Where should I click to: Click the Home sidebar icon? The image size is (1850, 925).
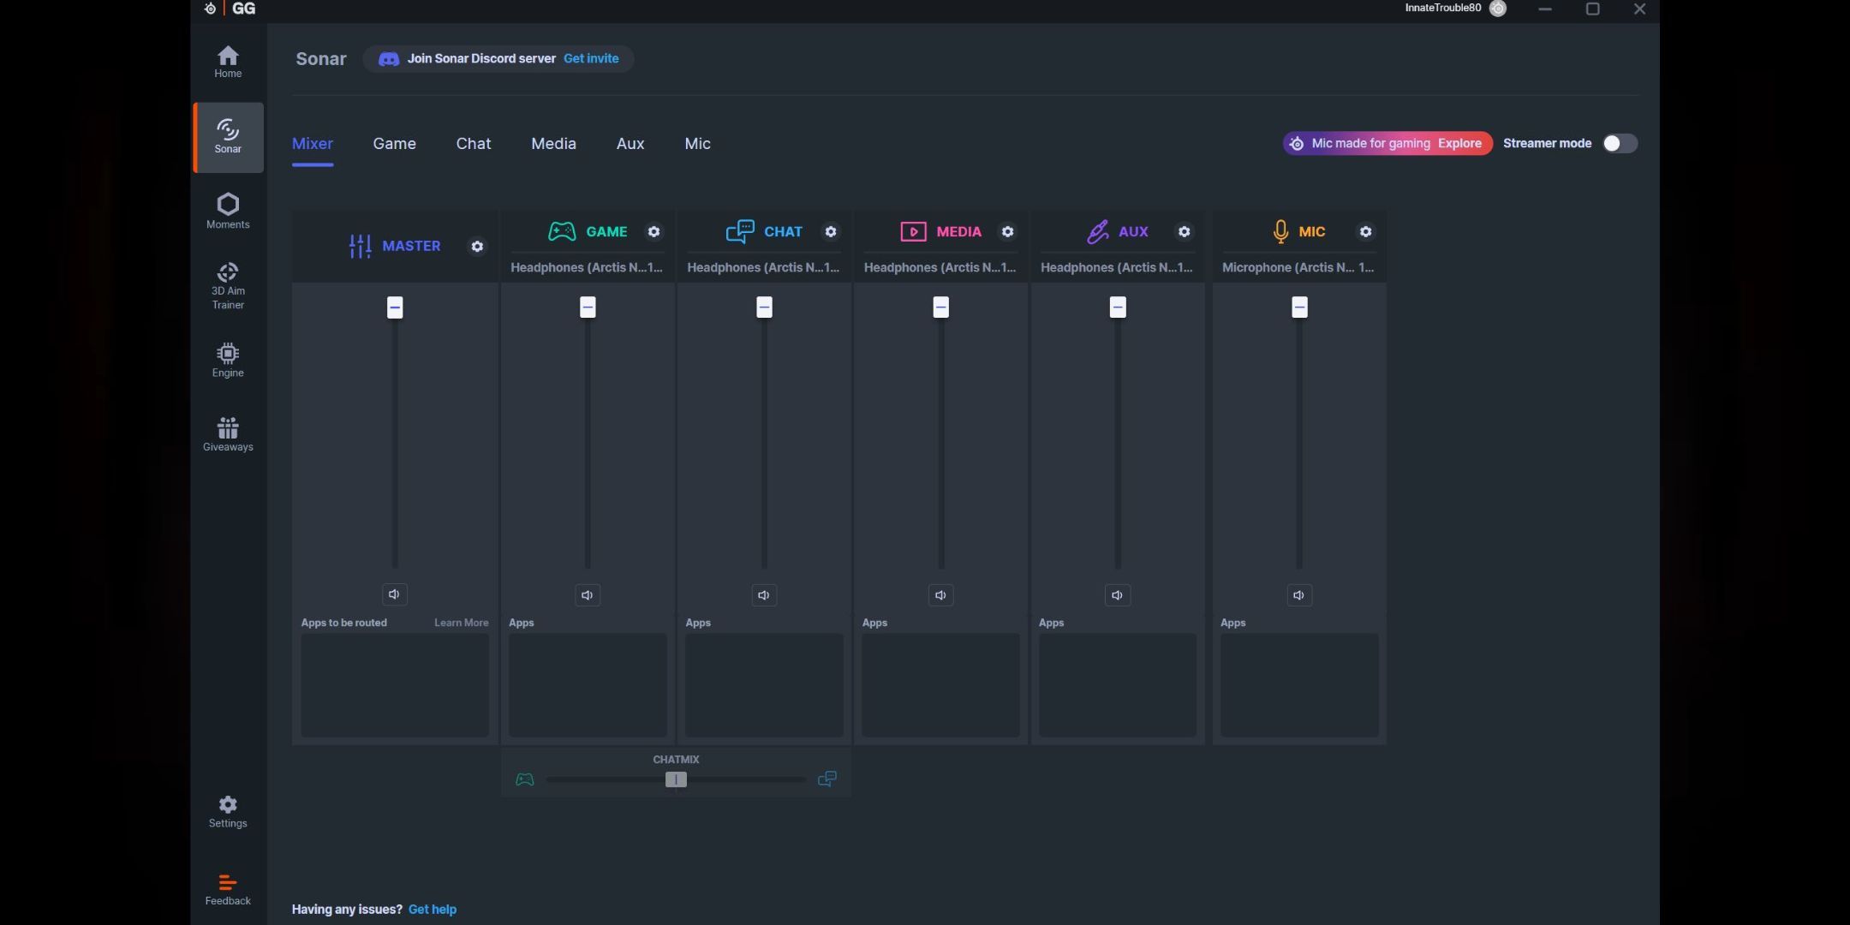pos(228,62)
